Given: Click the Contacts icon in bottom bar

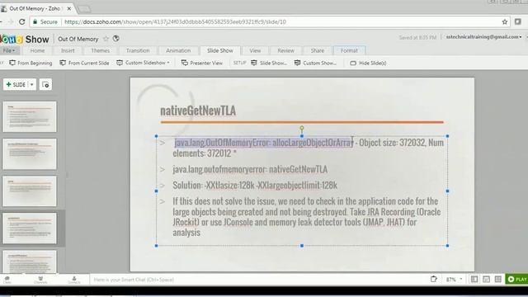Looking at the screenshot, I should tap(74, 280).
